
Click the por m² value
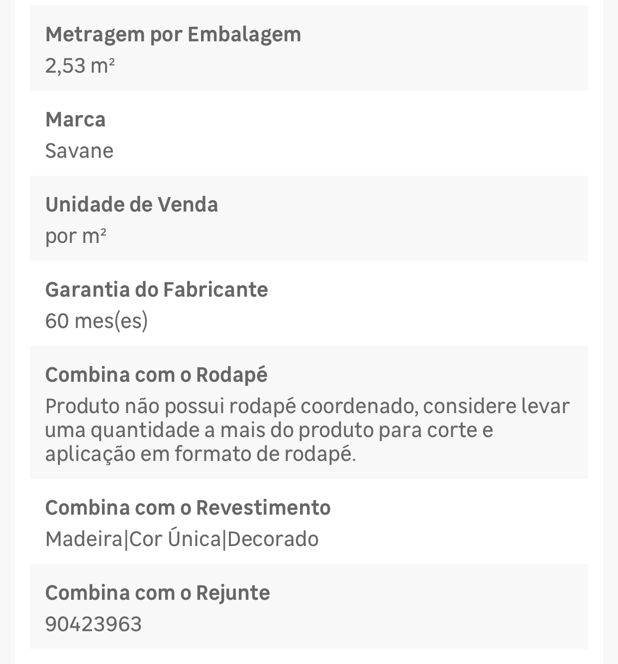click(76, 236)
